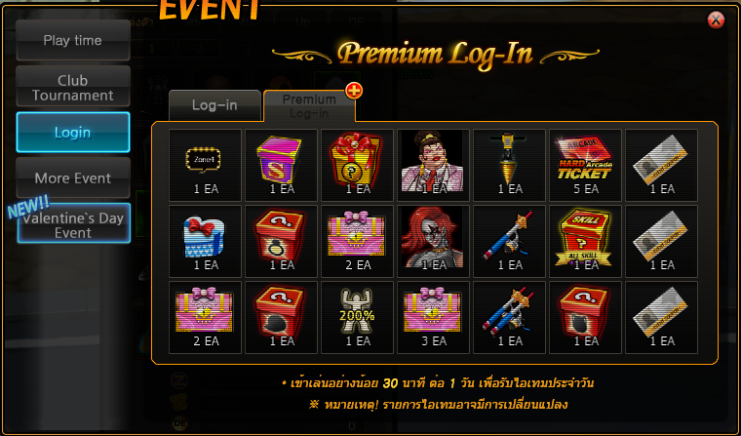Click the golden drill item reward
Screen dimensions: 741x436
coord(509,165)
